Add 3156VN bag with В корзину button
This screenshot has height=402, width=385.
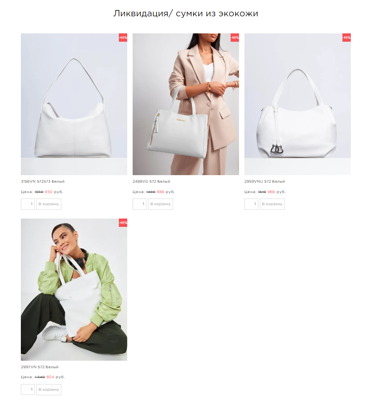pyautogui.click(x=49, y=204)
